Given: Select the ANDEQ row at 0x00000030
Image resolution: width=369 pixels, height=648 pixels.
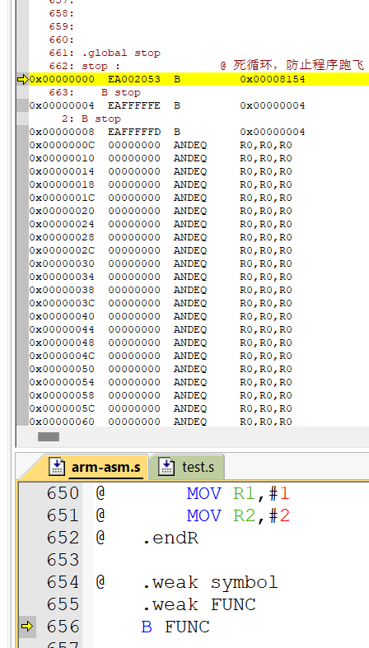Looking at the screenshot, I should (x=161, y=263).
